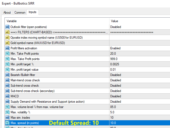The width and height of the screenshot is (170, 128).
Task: Select the Bearish/Bullish filter label
Action: click(23, 75)
